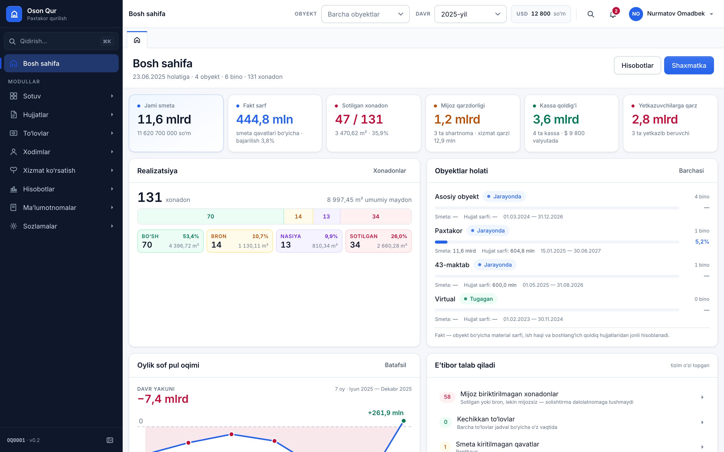This screenshot has height=452, width=724.
Task: Click the home icon tab
Action: (x=137, y=40)
